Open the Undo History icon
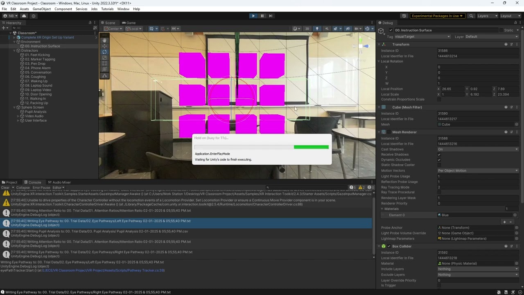This screenshot has height=295, width=524. point(404,16)
